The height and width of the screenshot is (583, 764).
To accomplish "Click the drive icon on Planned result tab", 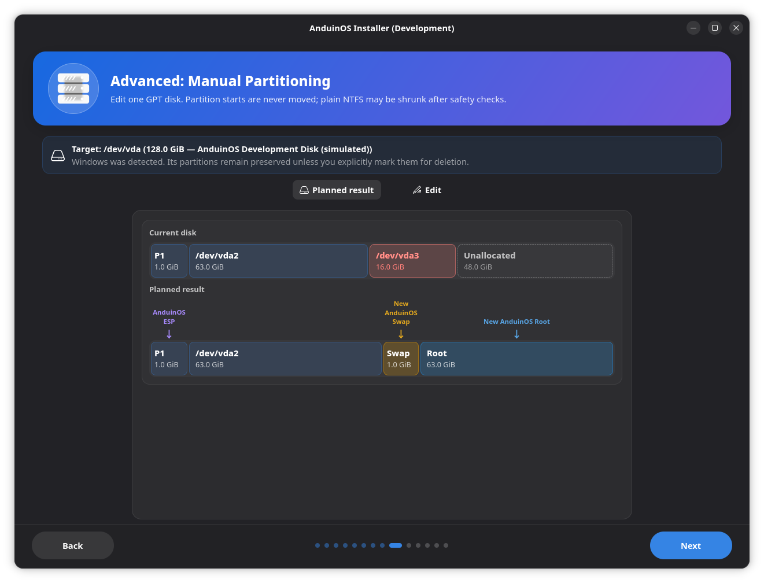I will (x=304, y=190).
